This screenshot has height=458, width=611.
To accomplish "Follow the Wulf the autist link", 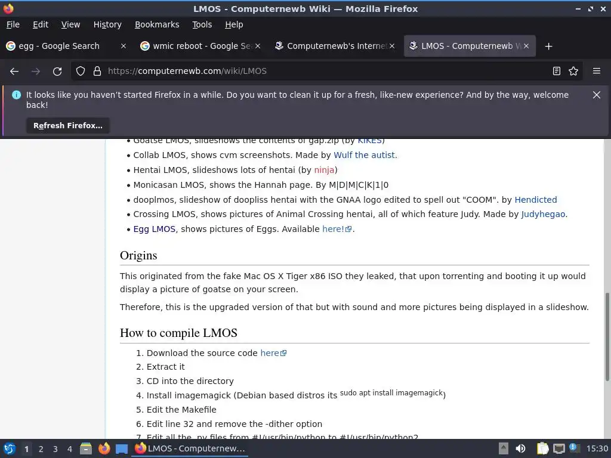I will point(365,155).
